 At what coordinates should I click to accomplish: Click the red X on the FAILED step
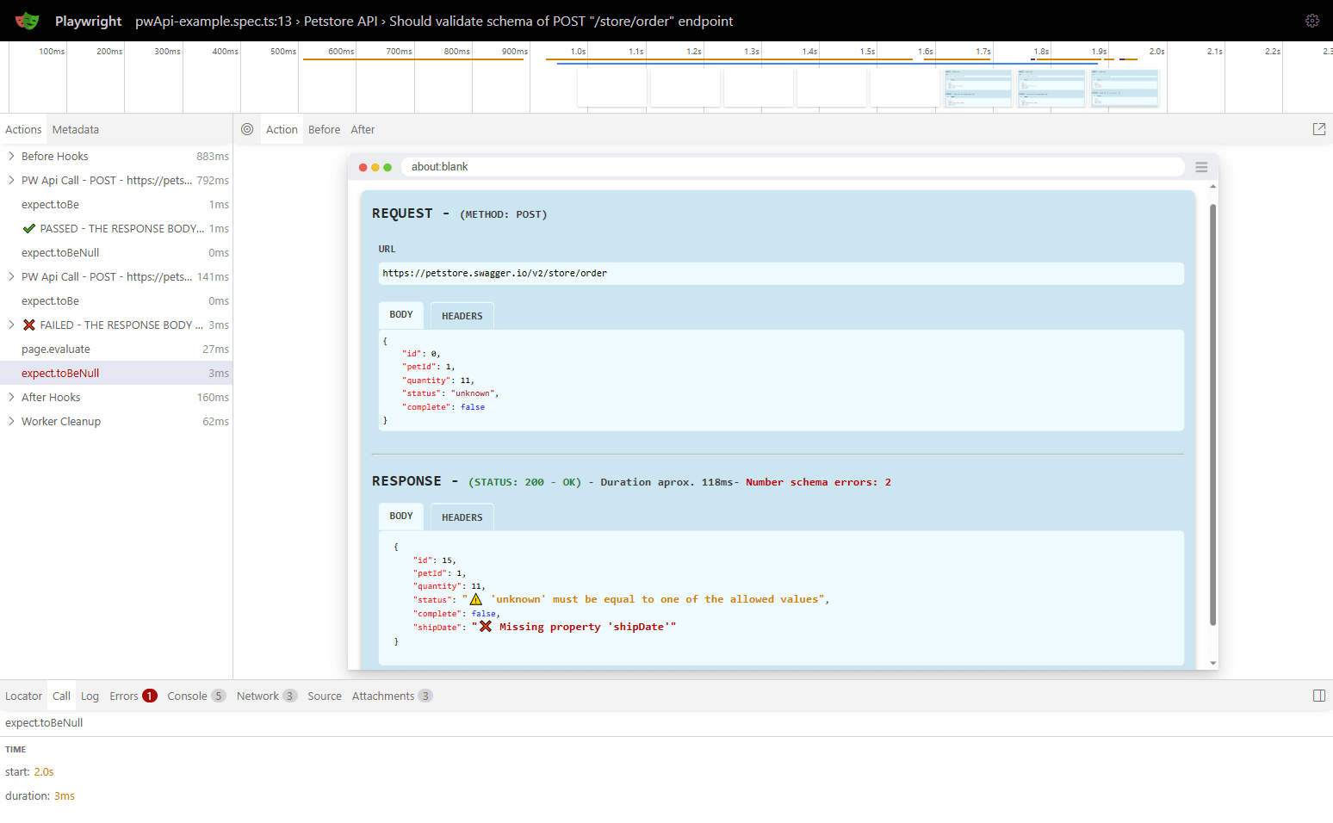point(29,325)
